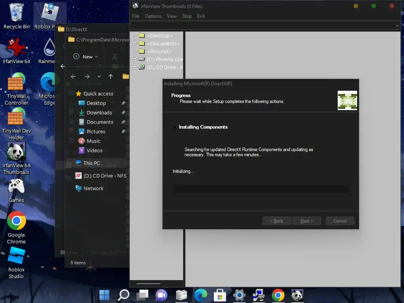Switch to Chrome on the taskbar
The width and height of the screenshot is (404, 303).
point(278,295)
